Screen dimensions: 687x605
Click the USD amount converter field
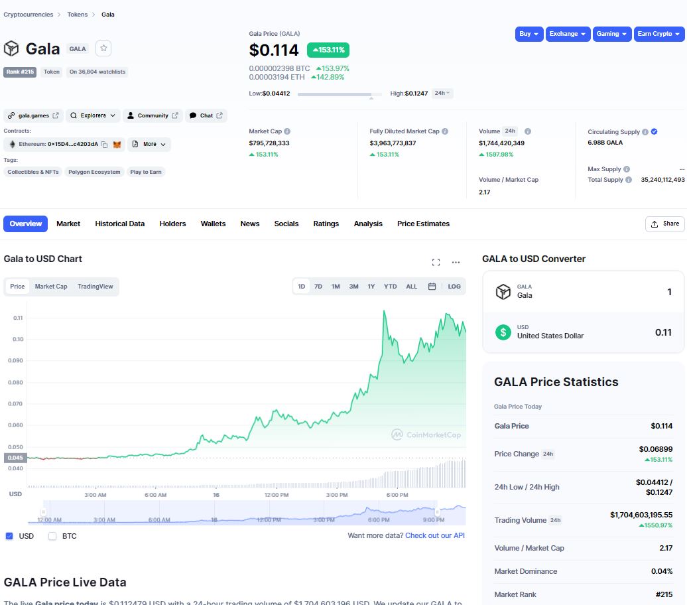[583, 332]
